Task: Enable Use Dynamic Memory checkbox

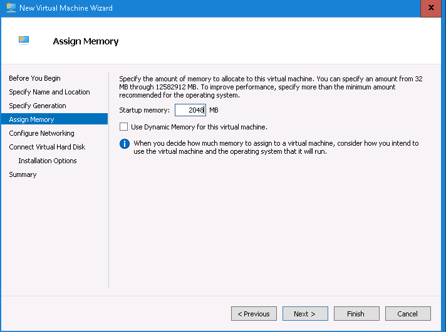Action: coord(123,127)
